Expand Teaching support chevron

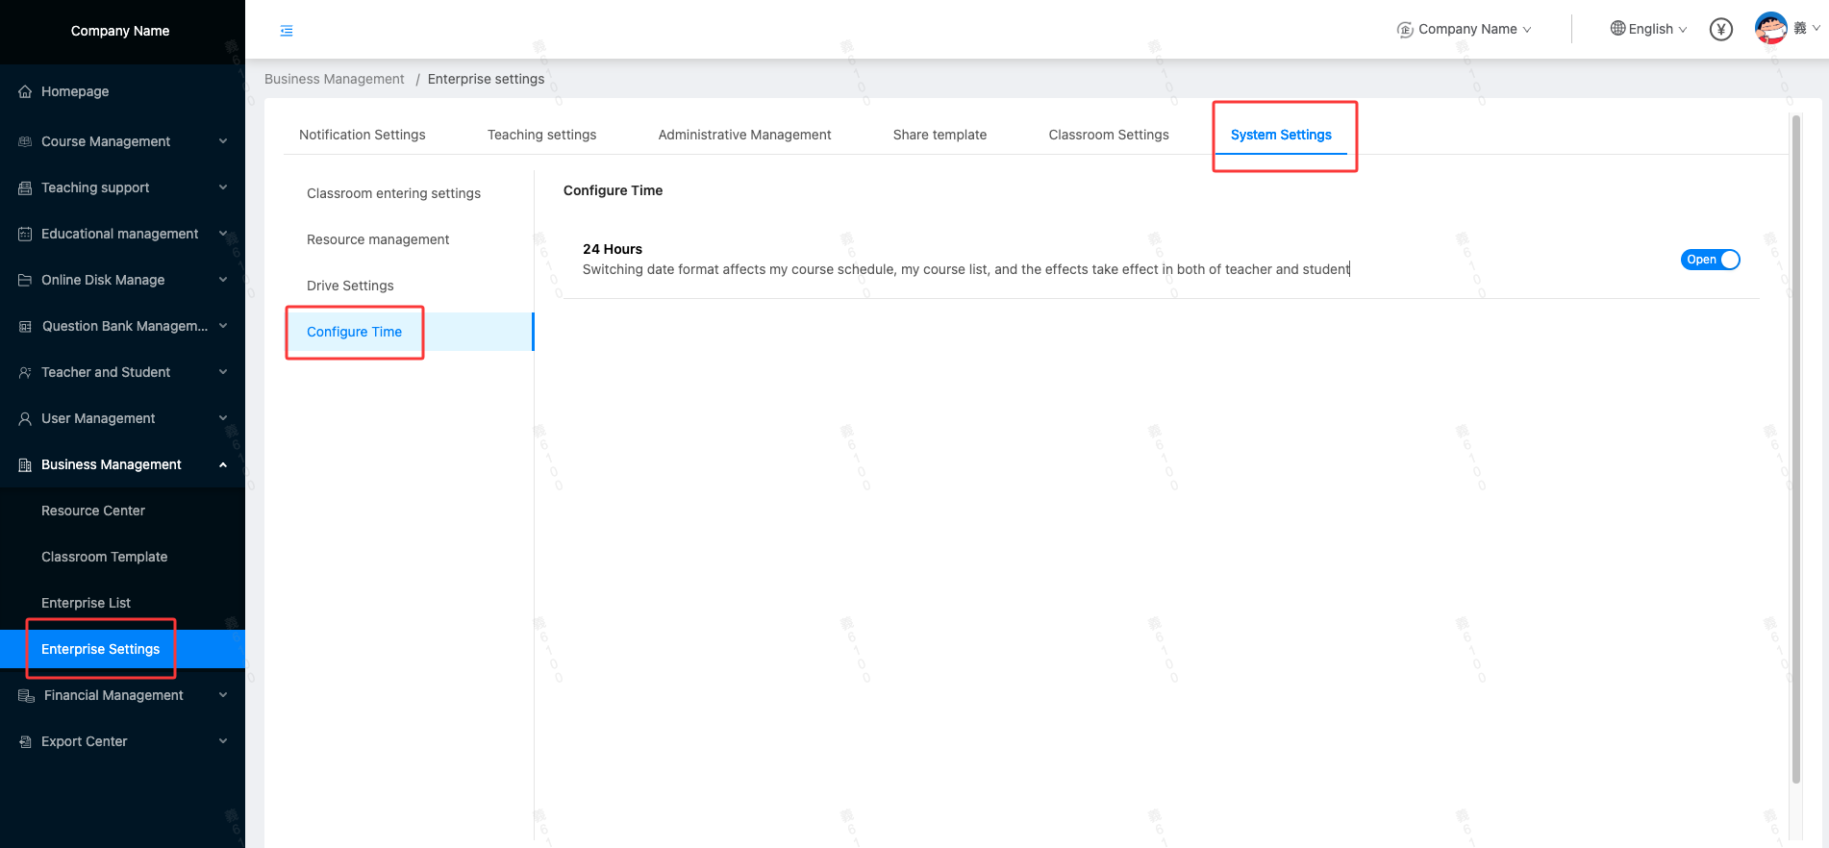tap(223, 187)
